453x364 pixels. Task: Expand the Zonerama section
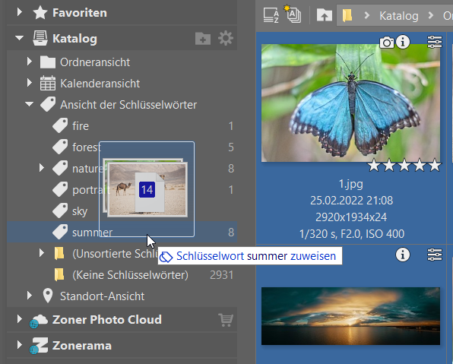pyautogui.click(x=19, y=345)
